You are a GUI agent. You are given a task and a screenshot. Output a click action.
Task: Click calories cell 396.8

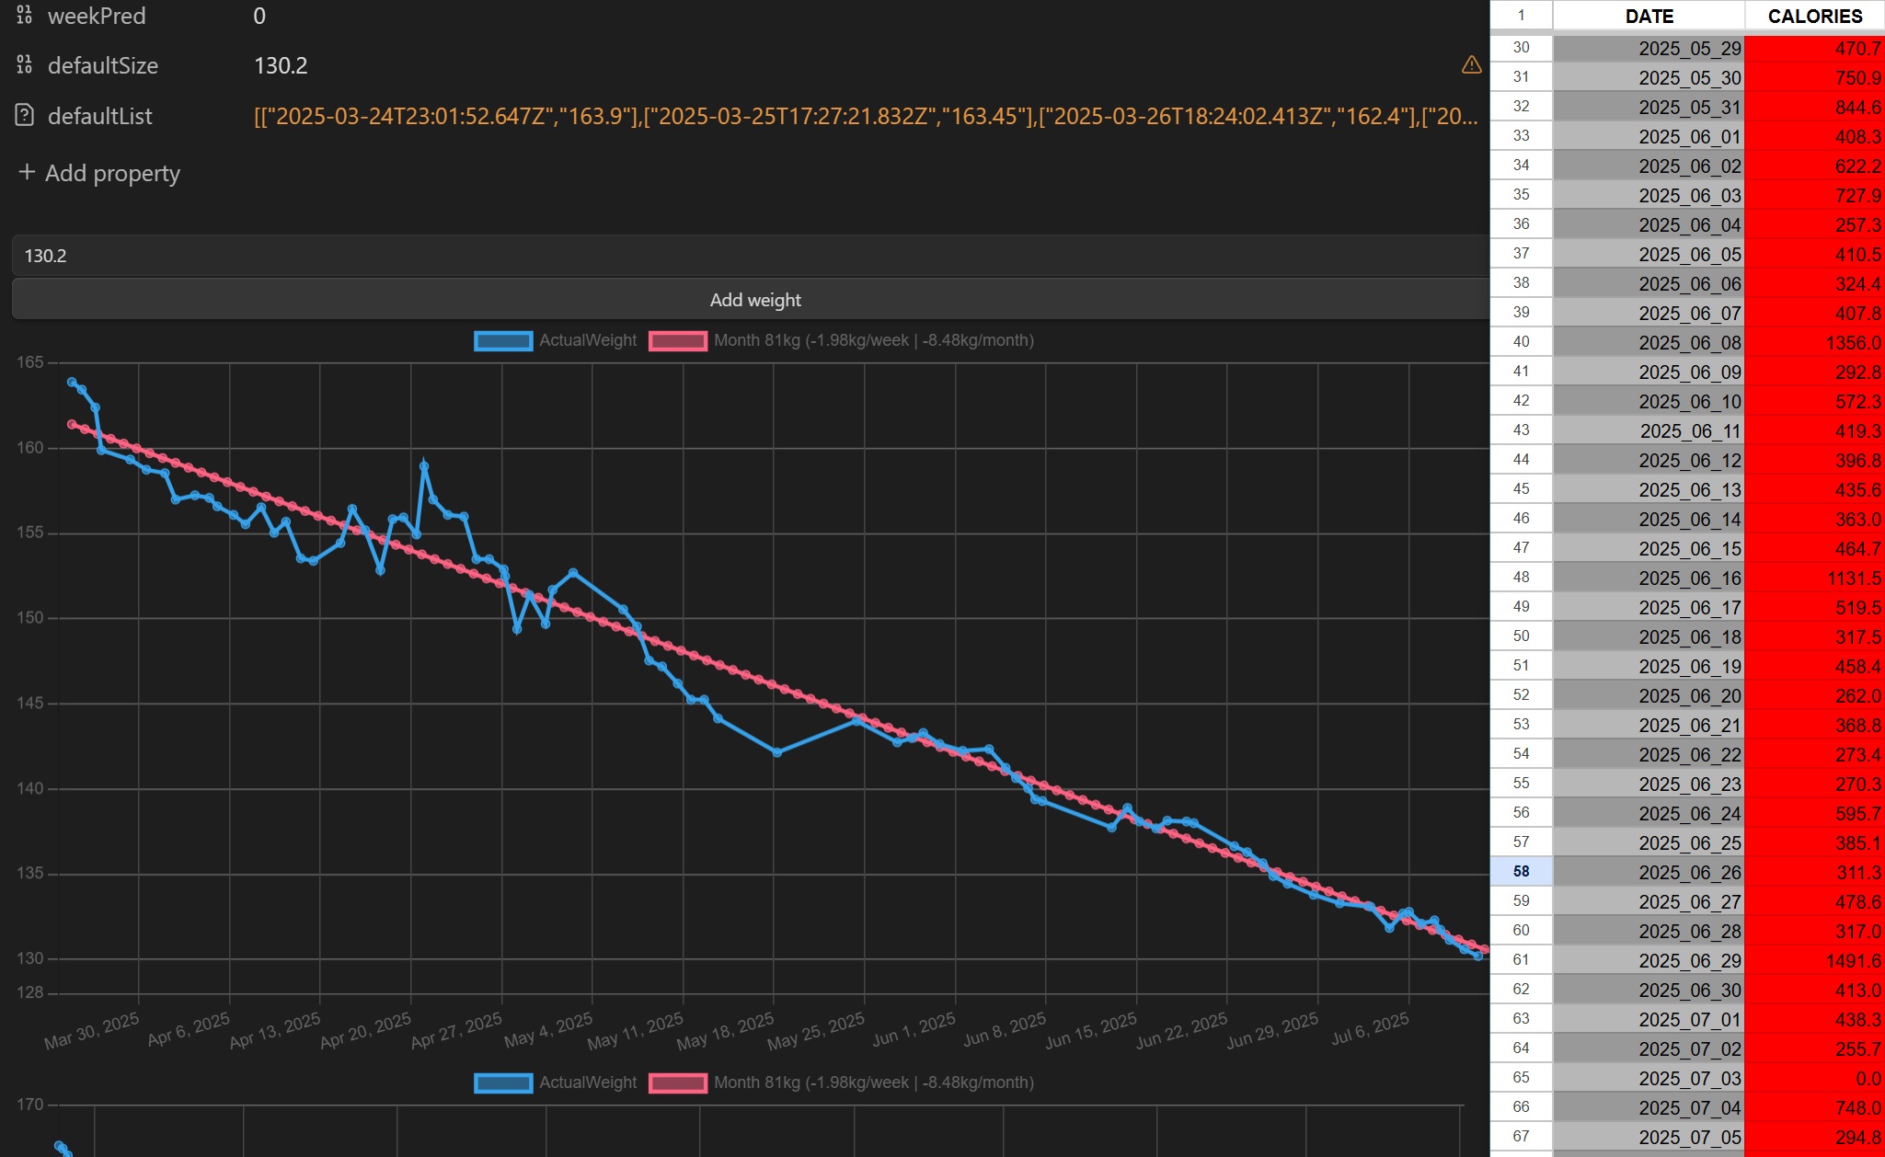pyautogui.click(x=1814, y=460)
